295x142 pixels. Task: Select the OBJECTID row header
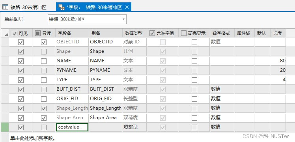click(5, 42)
